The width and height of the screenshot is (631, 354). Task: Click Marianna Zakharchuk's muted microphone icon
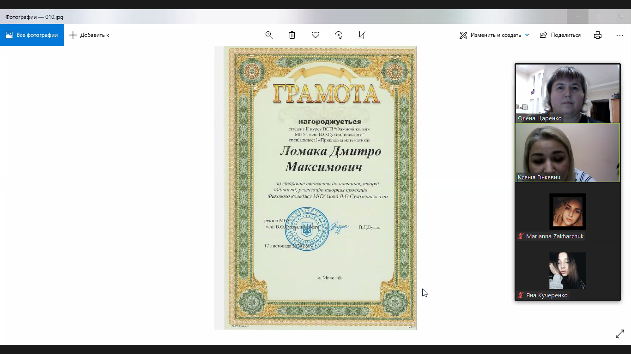point(521,236)
